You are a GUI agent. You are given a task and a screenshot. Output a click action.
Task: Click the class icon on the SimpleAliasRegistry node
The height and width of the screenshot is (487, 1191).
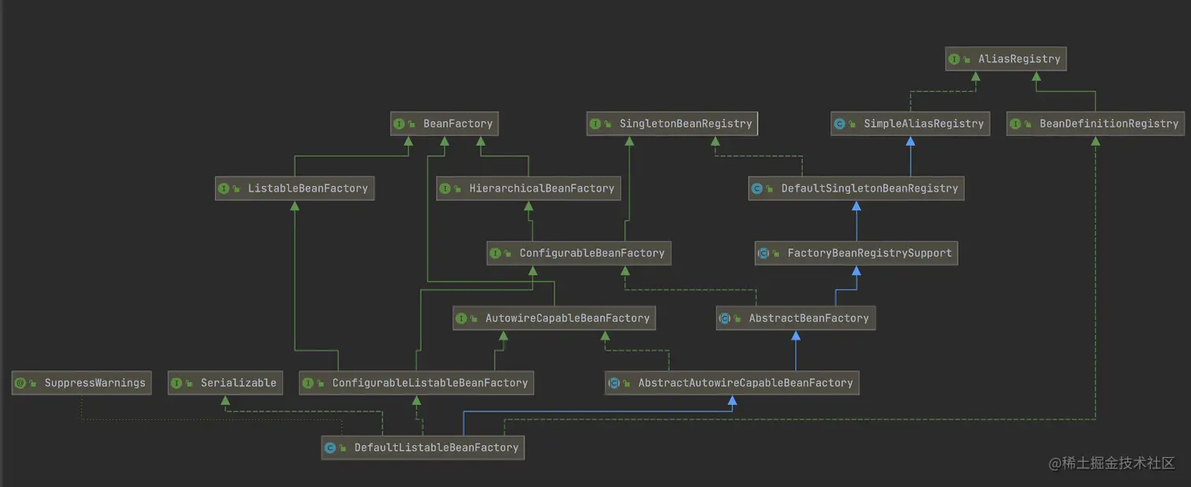coord(840,124)
